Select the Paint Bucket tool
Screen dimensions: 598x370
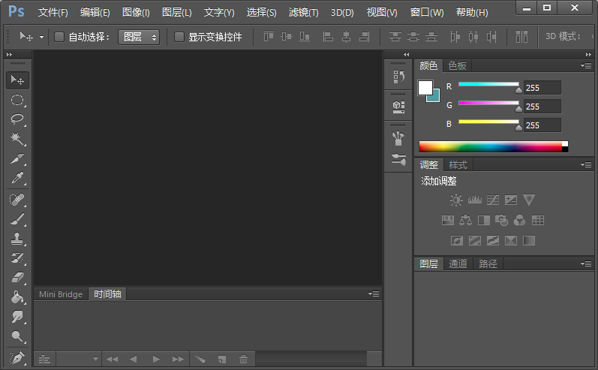click(x=17, y=297)
